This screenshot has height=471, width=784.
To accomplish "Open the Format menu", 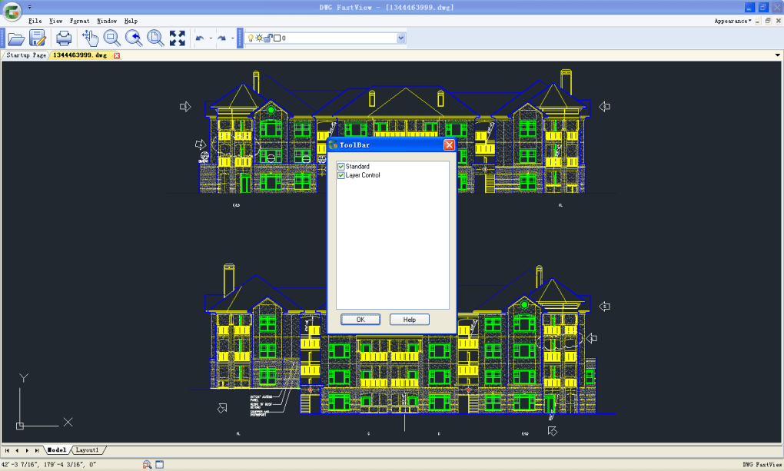I will coord(80,21).
